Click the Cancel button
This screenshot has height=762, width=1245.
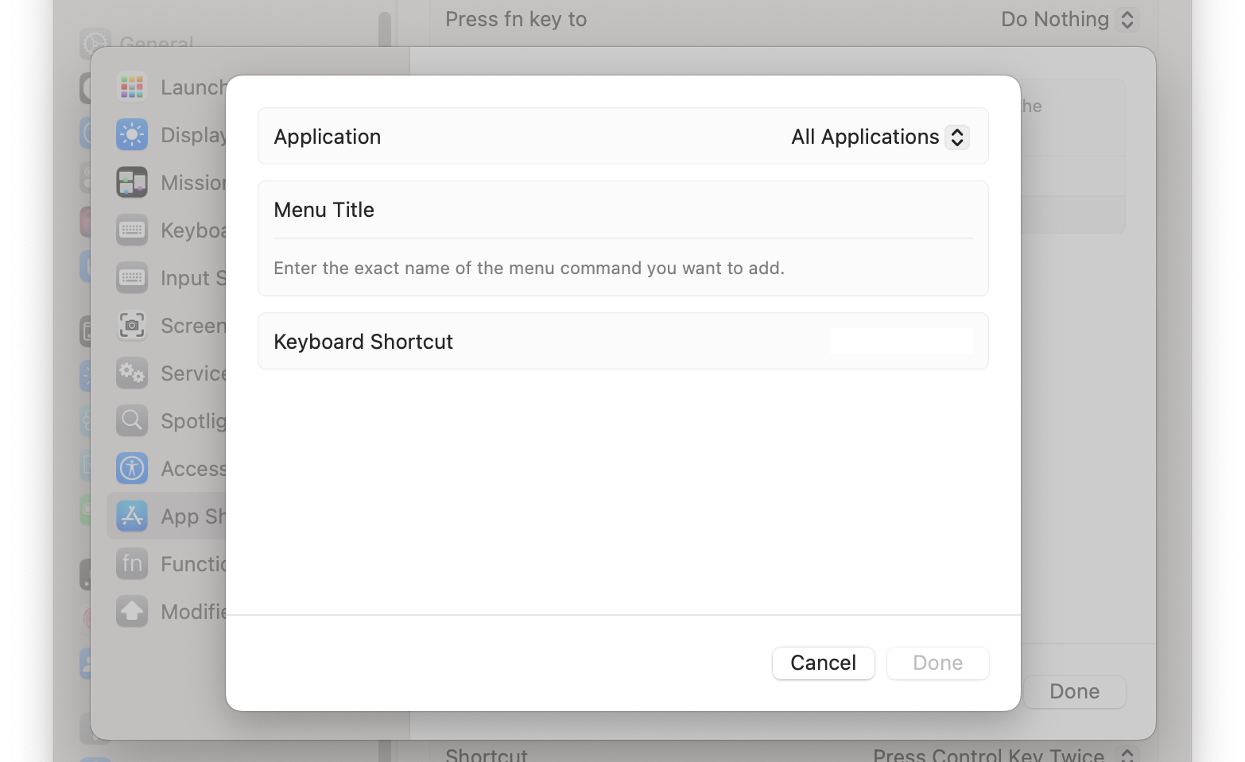pyautogui.click(x=823, y=663)
